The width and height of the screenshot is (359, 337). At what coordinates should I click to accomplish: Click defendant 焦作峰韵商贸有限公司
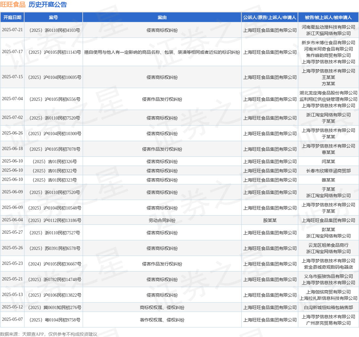tap(328, 55)
